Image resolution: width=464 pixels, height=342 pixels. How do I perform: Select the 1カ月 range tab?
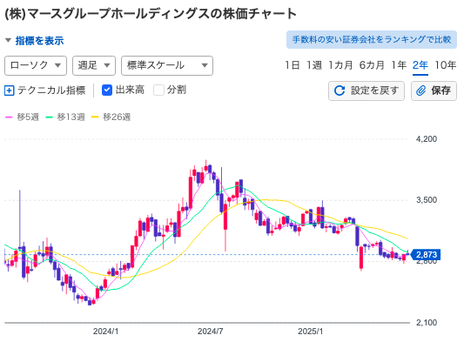[x=340, y=65]
